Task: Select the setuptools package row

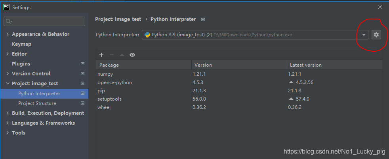Action: pos(239,99)
